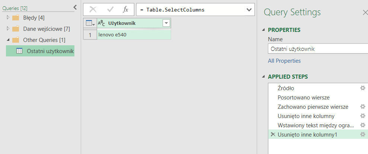Delete the Usunięto inne kolumny1 step
Viewport: 368px width, 154px height.
pos(273,135)
